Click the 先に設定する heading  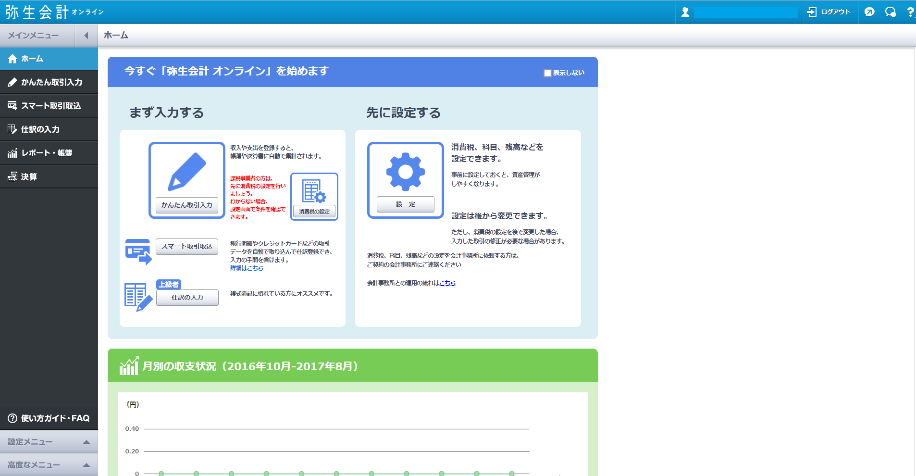[x=404, y=113]
